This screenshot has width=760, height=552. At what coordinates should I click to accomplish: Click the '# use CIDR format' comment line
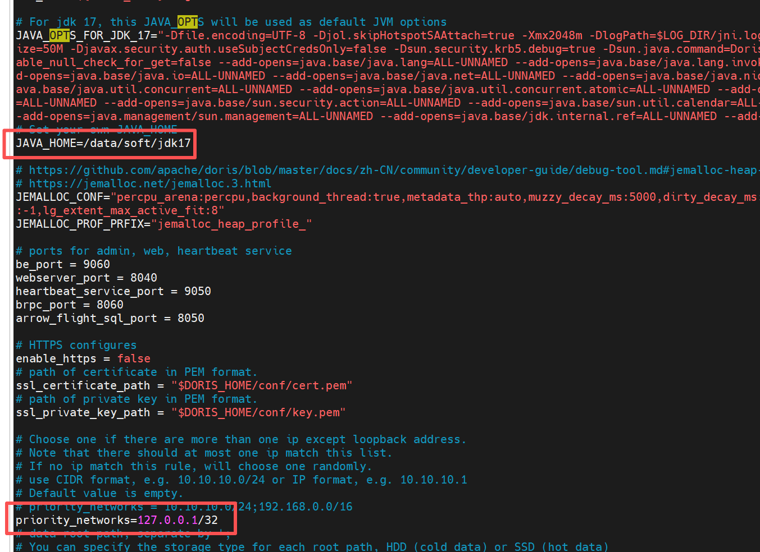[x=242, y=480]
